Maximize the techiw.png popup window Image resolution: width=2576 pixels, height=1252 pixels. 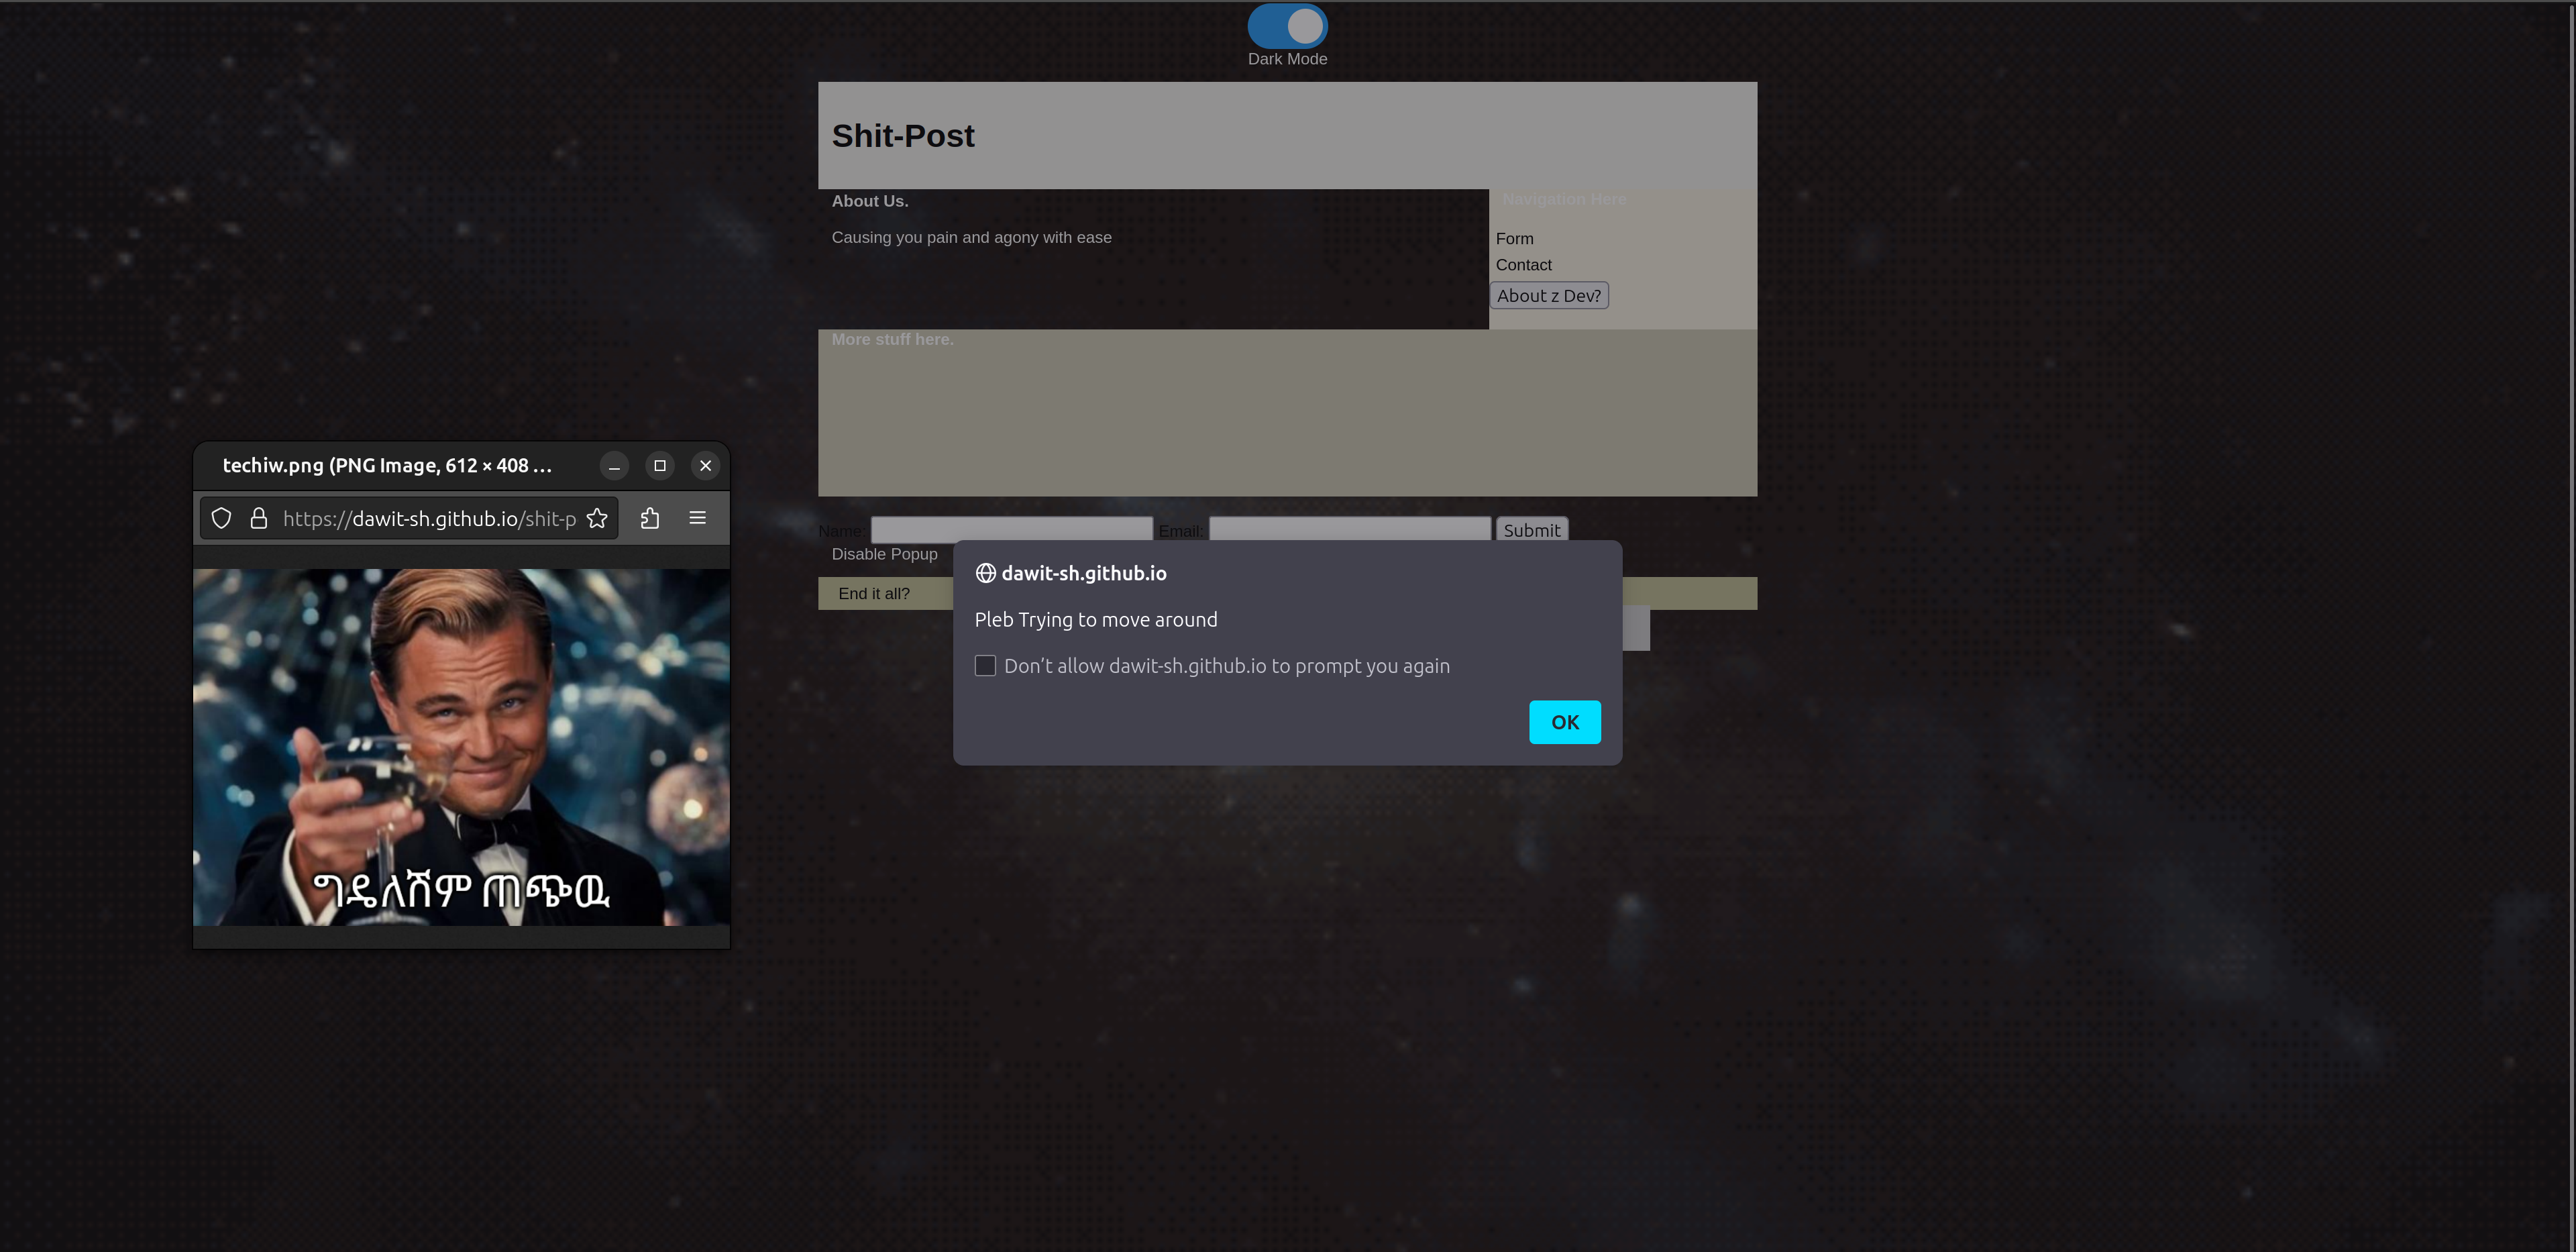(x=660, y=466)
